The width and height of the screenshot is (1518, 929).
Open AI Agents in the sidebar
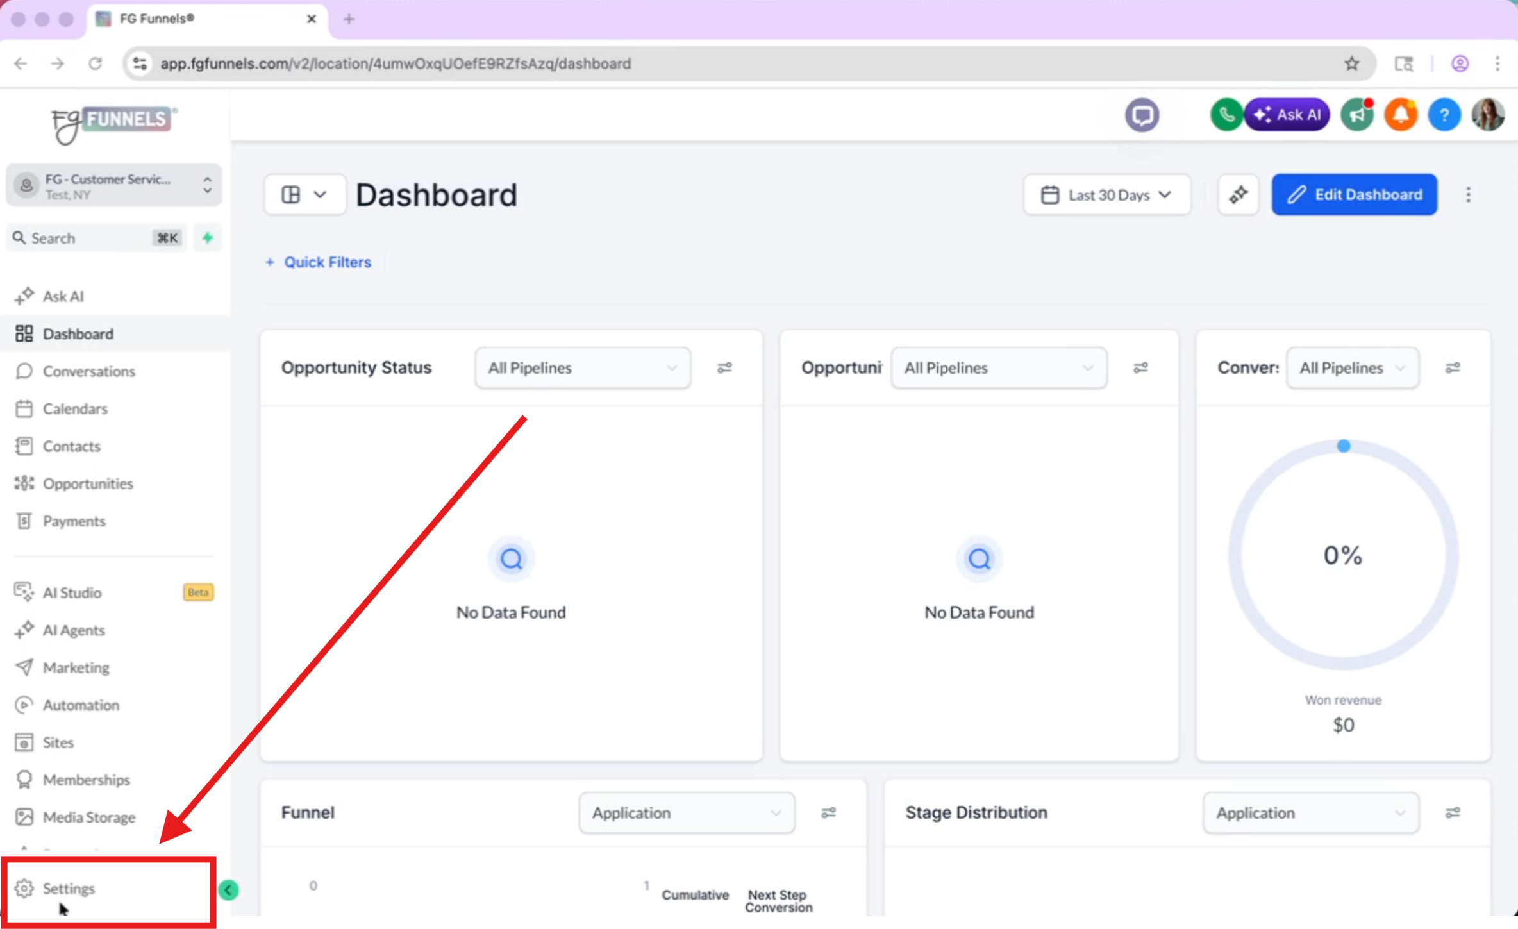click(114, 630)
